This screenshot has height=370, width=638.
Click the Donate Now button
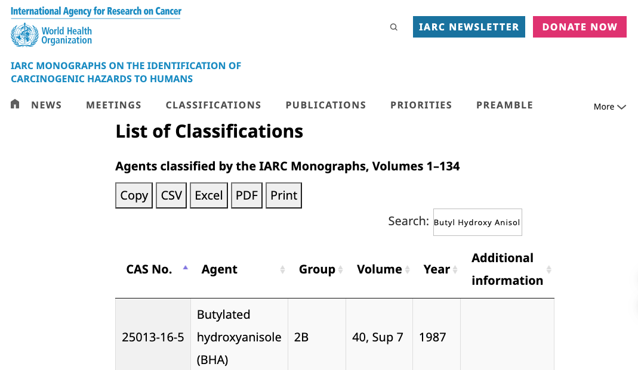580,27
